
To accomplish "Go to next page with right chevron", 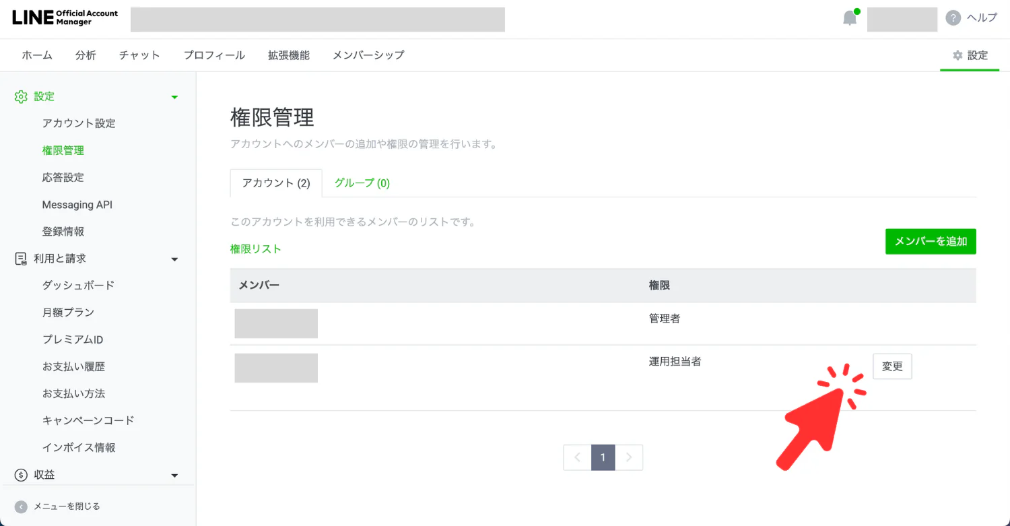I will (x=629, y=457).
